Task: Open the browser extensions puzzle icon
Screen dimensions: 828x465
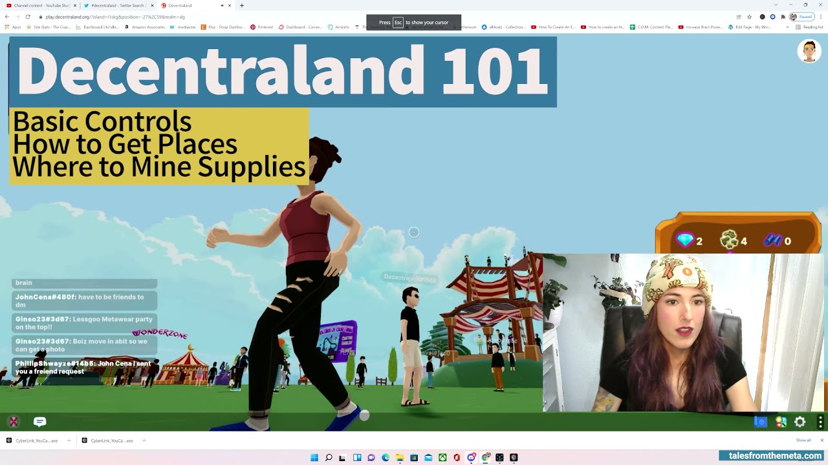Action: [x=783, y=17]
